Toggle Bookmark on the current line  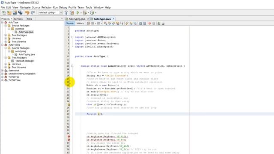click(135, 23)
